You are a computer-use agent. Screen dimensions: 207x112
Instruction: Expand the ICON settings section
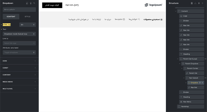click(19, 61)
